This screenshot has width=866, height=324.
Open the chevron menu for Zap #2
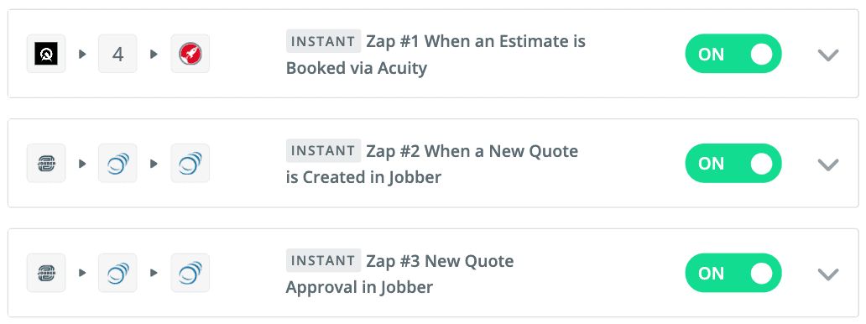point(828,165)
